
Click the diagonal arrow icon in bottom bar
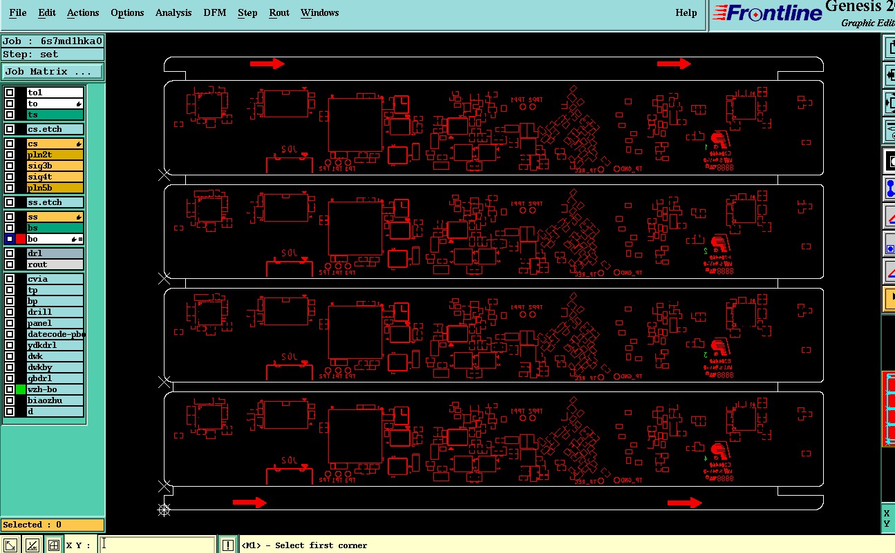coord(10,545)
